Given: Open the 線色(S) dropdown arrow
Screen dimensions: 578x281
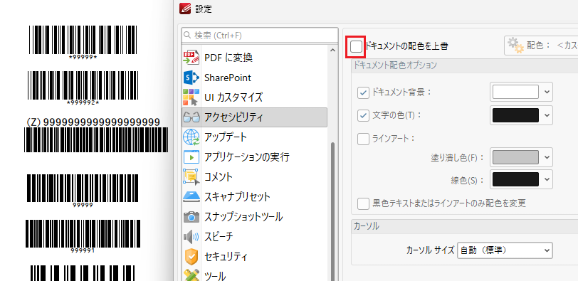Looking at the screenshot, I should click(547, 179).
